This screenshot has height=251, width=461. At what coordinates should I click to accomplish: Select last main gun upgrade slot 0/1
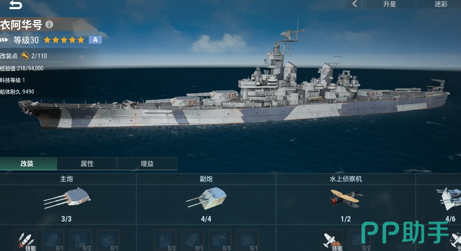click(108, 240)
